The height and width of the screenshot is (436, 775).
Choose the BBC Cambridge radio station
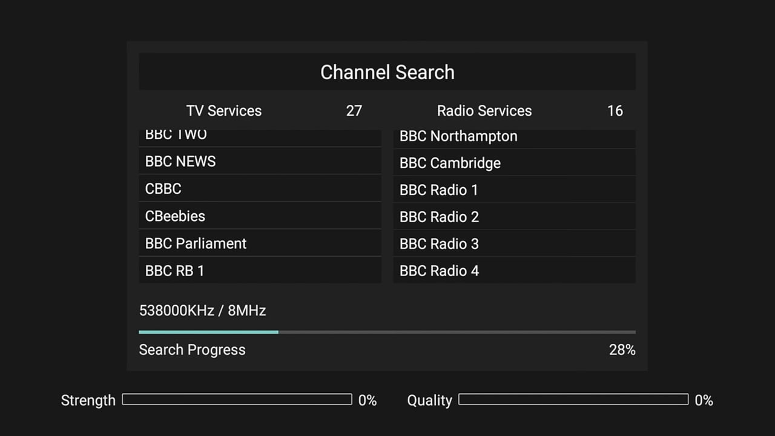[x=514, y=163]
